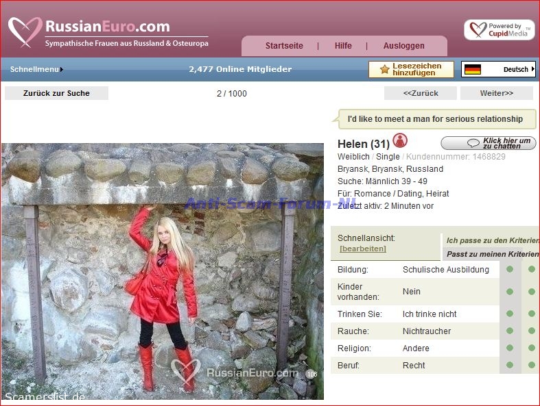
Task: Click the German flag icon
Action: (x=472, y=70)
